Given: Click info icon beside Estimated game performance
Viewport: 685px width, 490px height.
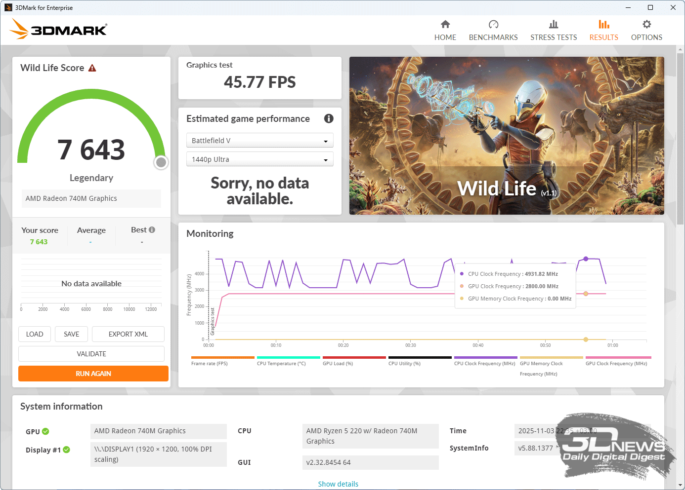Looking at the screenshot, I should click(x=329, y=118).
